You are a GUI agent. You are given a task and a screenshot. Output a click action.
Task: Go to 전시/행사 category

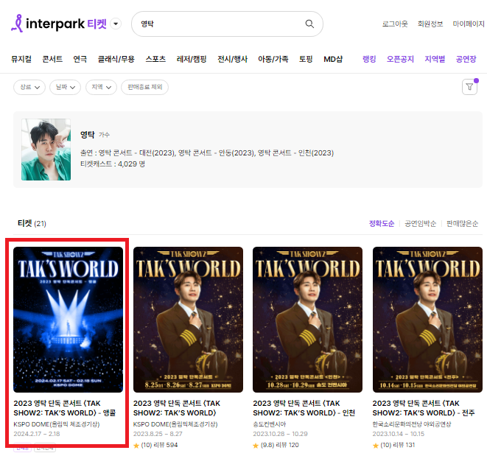(x=232, y=59)
